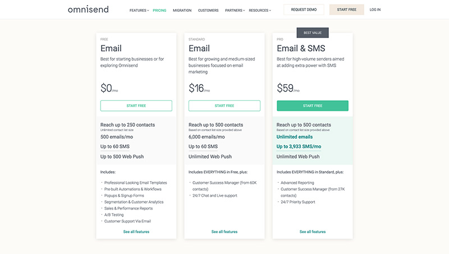Go to the Pricing page

click(159, 10)
